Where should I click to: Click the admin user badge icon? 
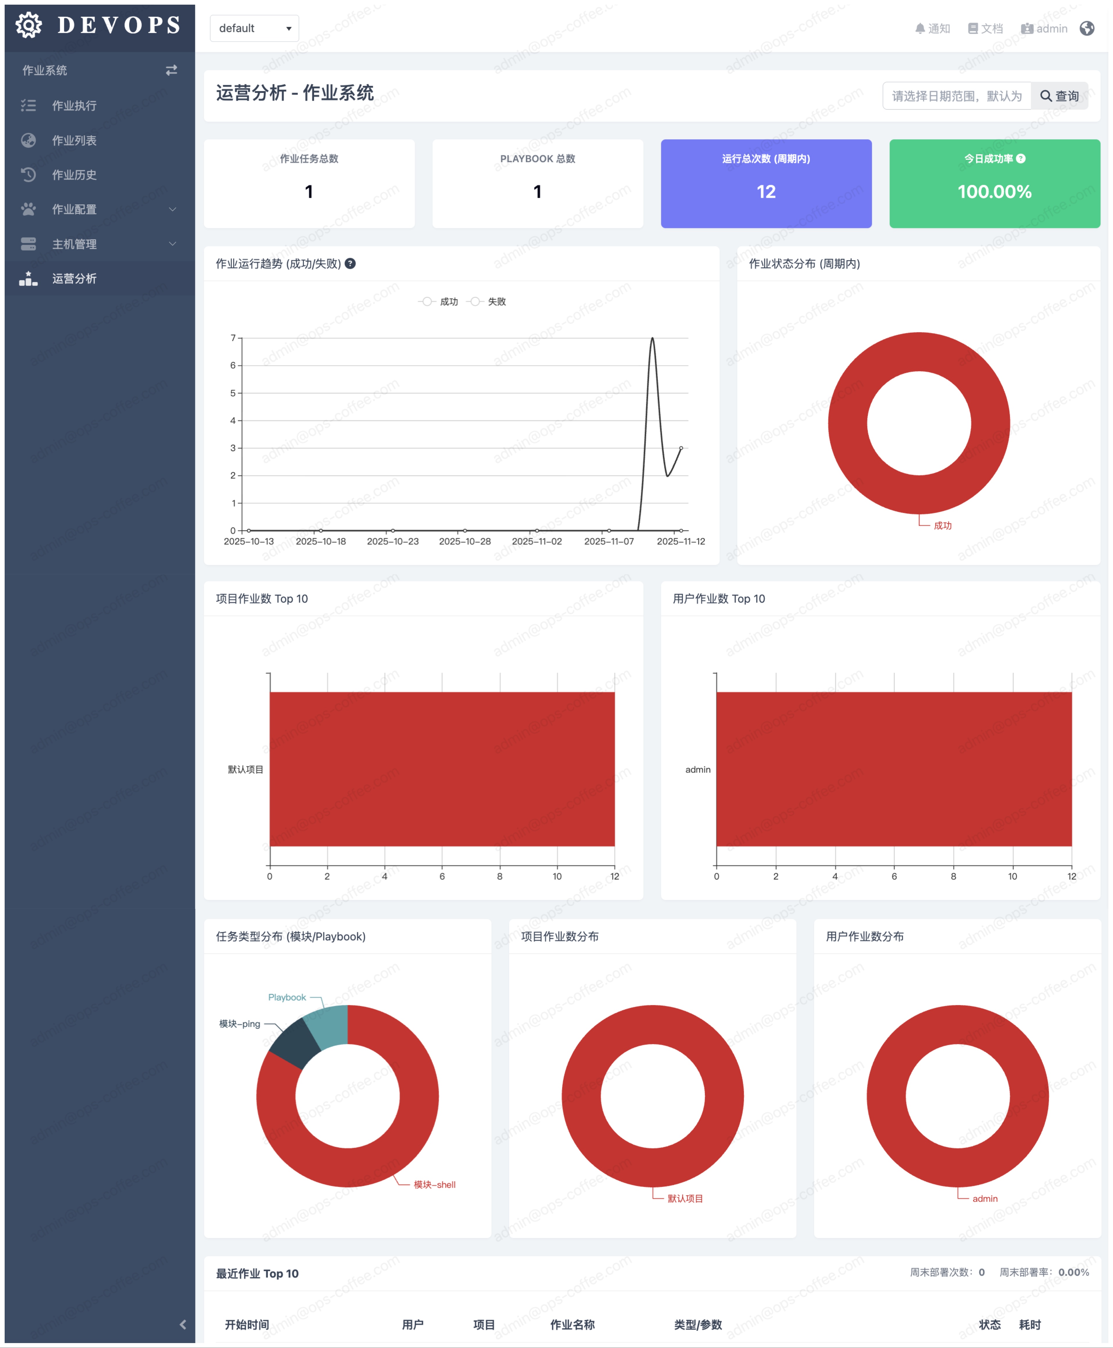coord(1027,28)
